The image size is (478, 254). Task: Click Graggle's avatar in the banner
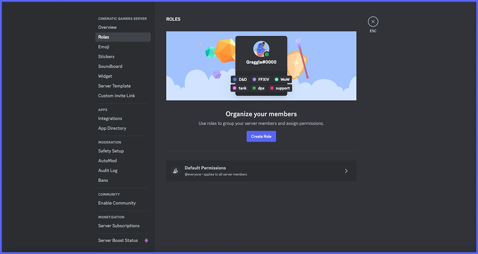(x=261, y=48)
